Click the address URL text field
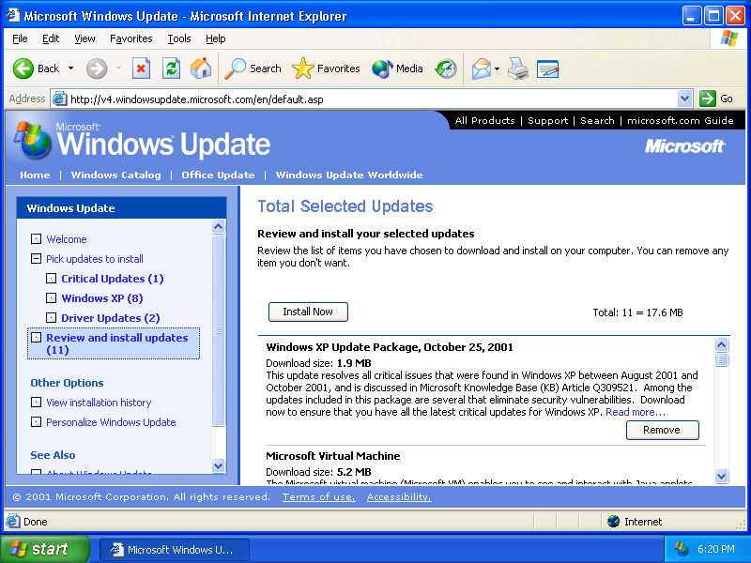Viewport: 751px width, 563px height. point(373,99)
